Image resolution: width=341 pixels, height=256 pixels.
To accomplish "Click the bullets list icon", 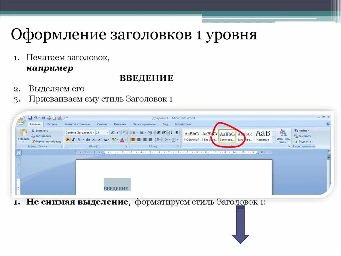I will pyautogui.click(x=133, y=133).
